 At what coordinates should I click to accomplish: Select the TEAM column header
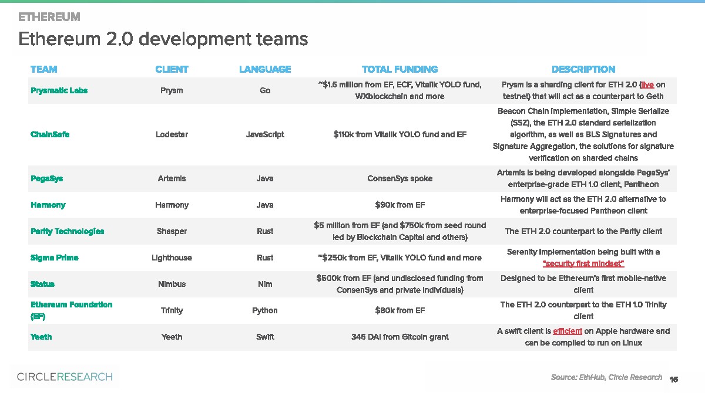pos(44,69)
